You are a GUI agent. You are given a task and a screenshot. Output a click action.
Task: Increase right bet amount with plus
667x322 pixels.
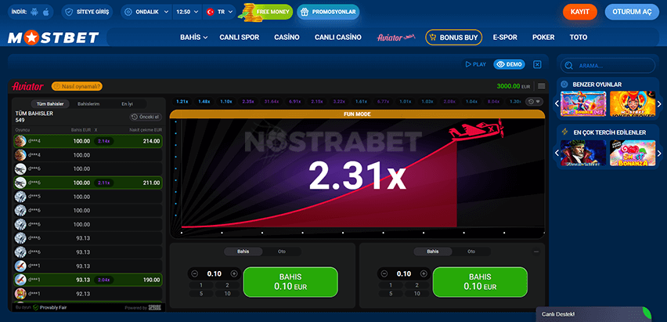[x=424, y=274]
